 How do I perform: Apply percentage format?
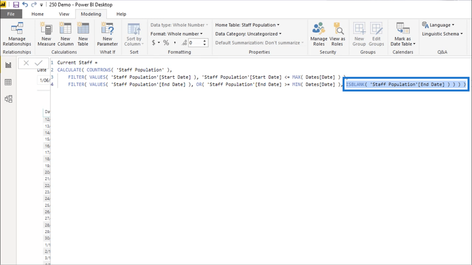coord(166,43)
